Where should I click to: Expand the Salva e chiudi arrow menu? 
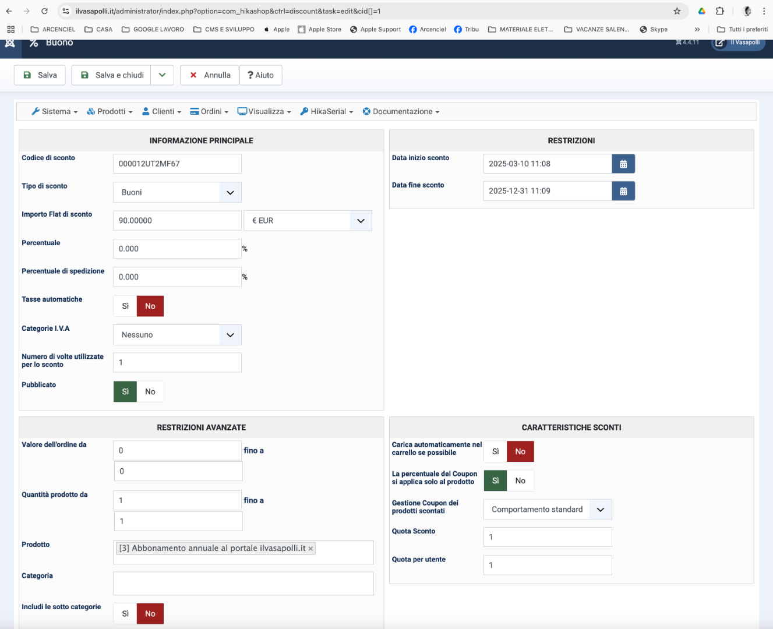pyautogui.click(x=162, y=75)
